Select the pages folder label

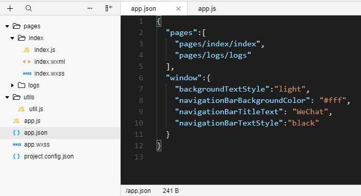coord(32,26)
